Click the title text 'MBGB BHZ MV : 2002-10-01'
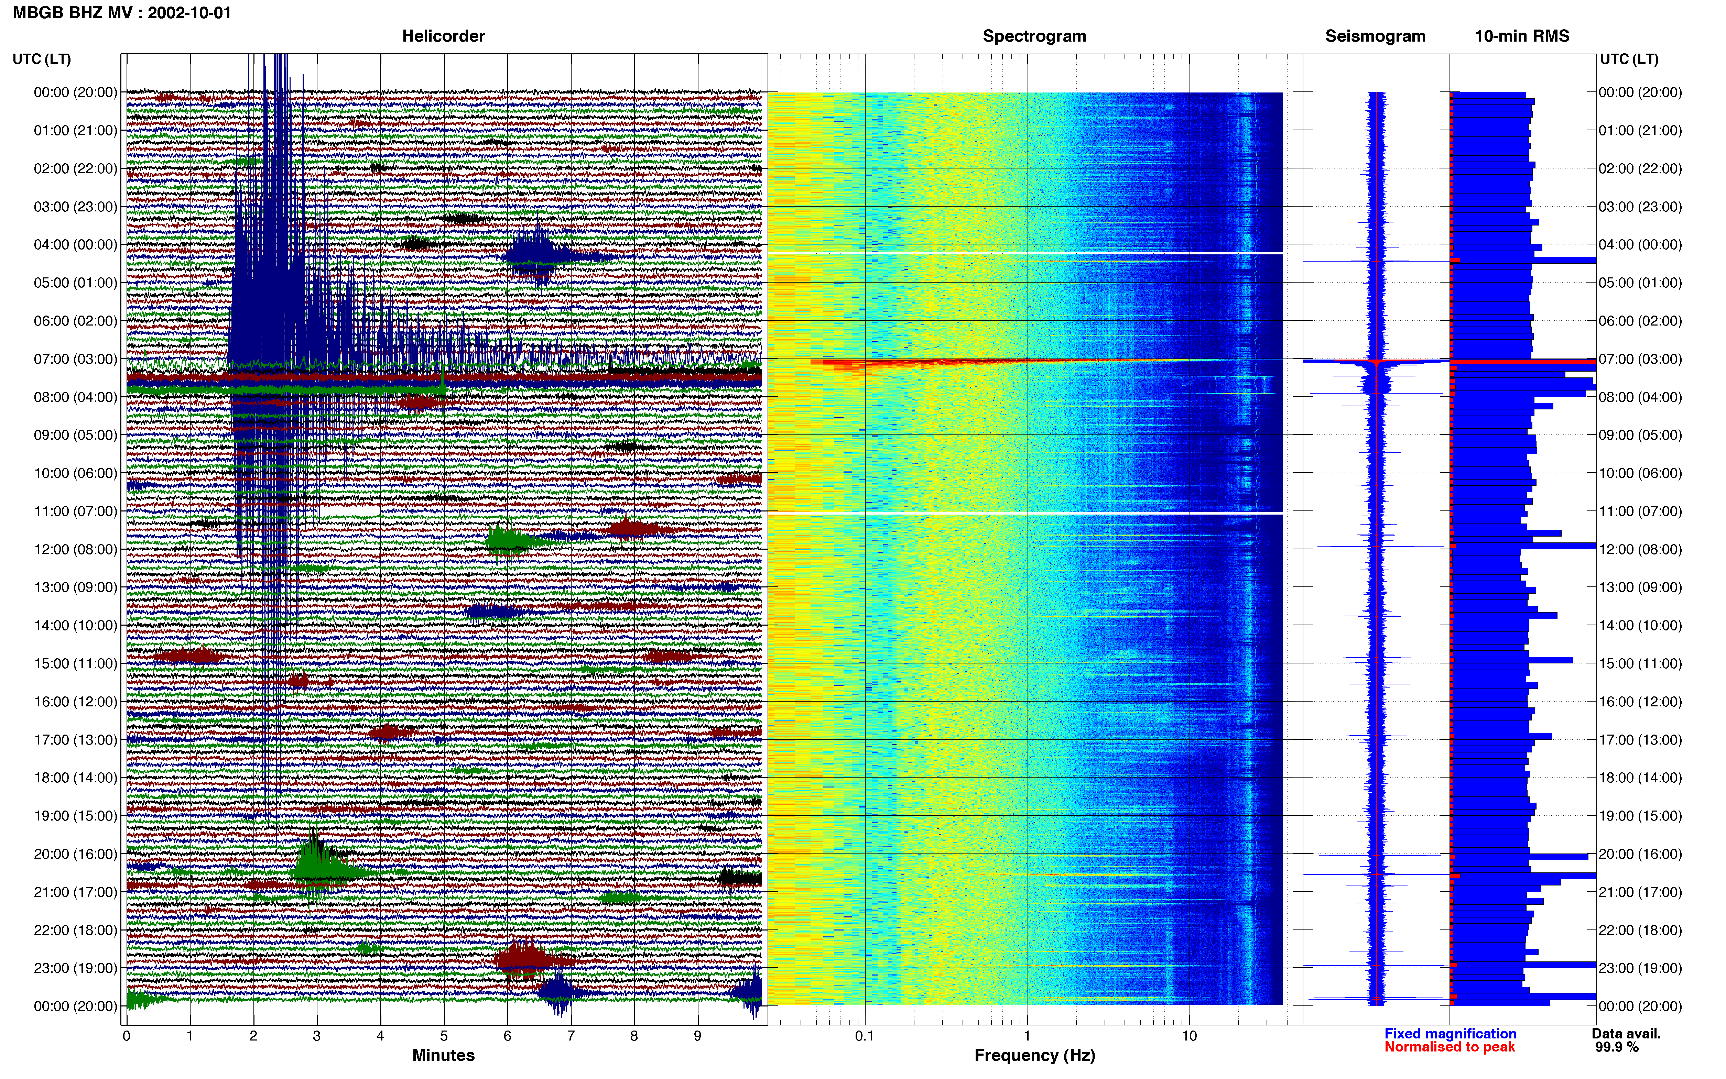The height and width of the screenshot is (1079, 1726). (x=122, y=12)
